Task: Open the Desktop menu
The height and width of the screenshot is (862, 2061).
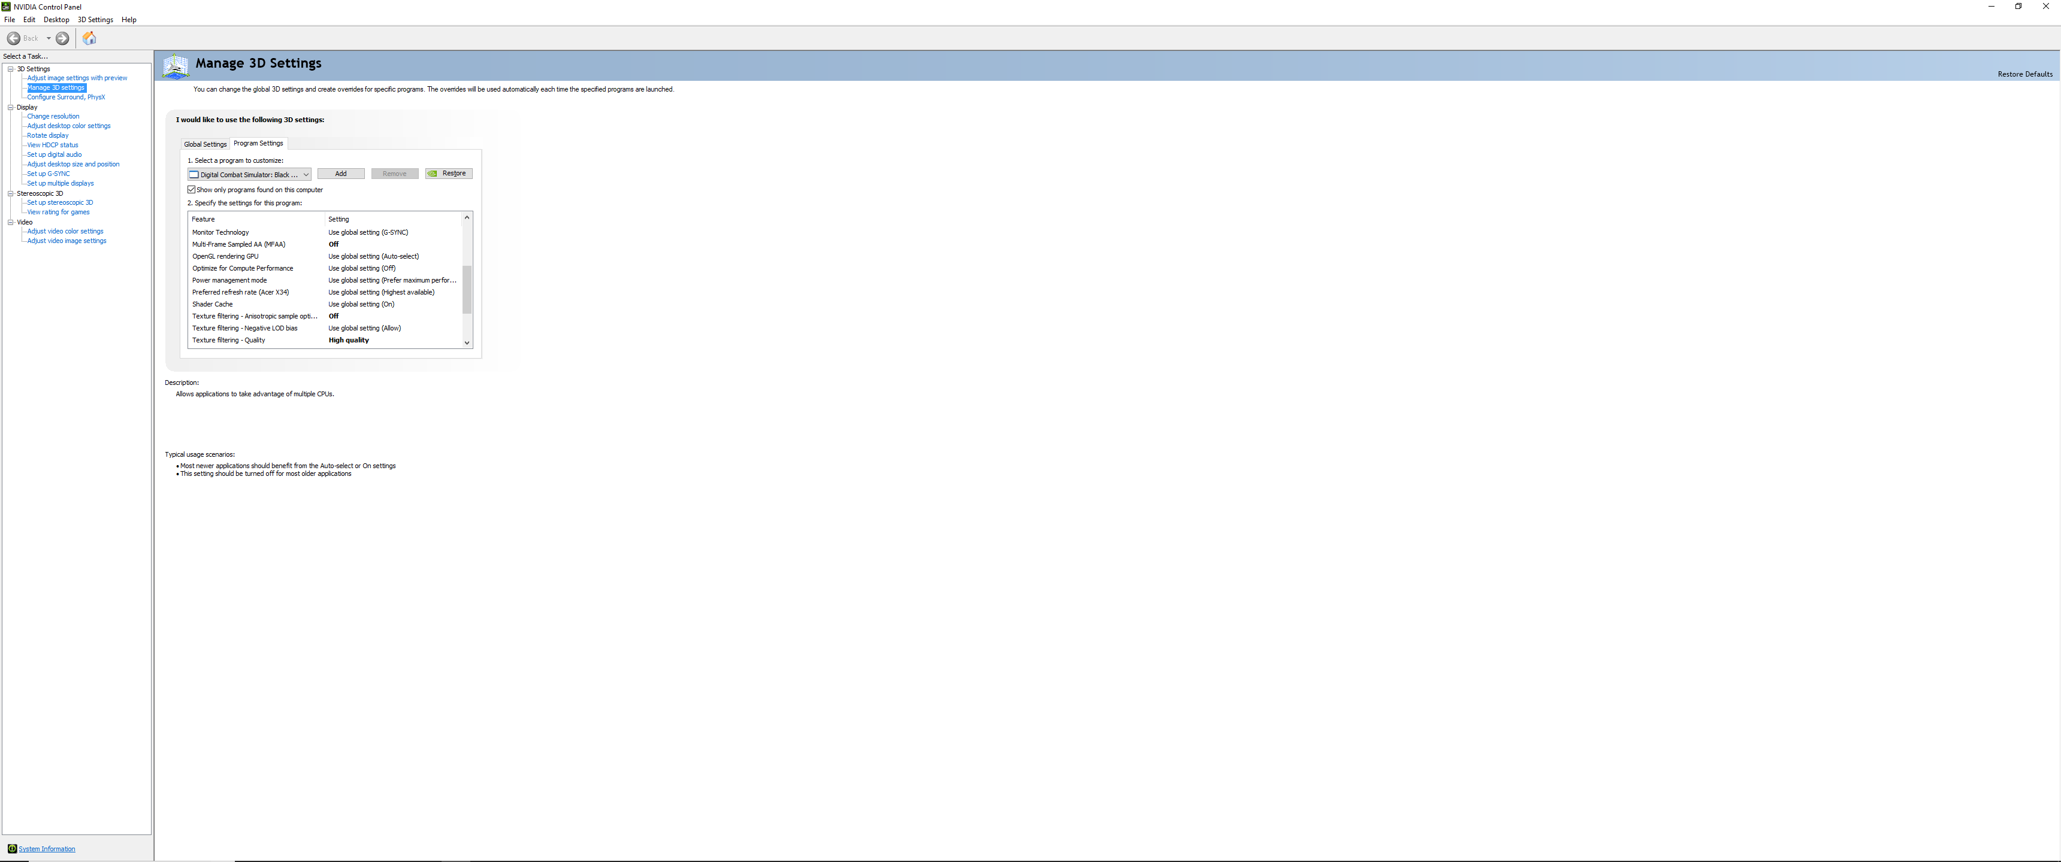Action: coord(56,20)
